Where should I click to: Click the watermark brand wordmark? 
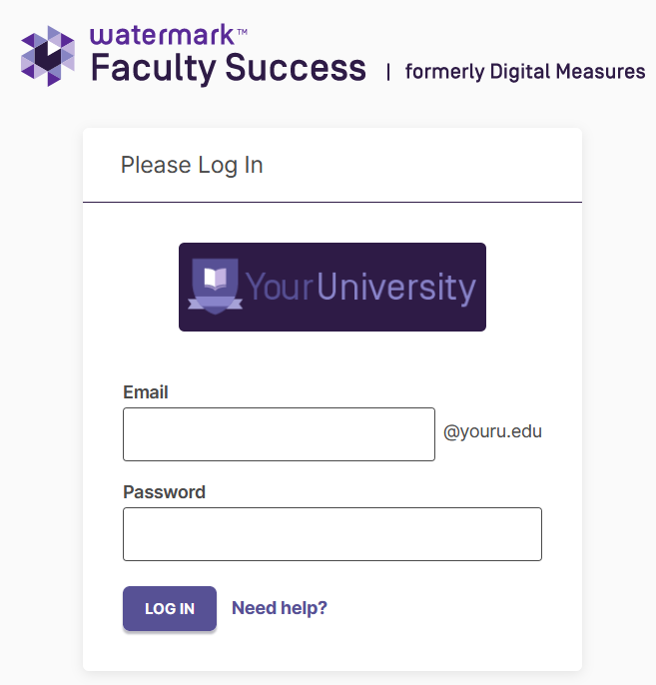pyautogui.click(x=163, y=35)
